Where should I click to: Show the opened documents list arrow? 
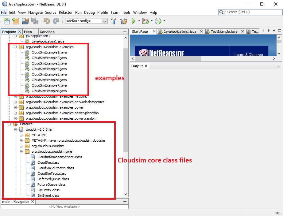pos(274,31)
